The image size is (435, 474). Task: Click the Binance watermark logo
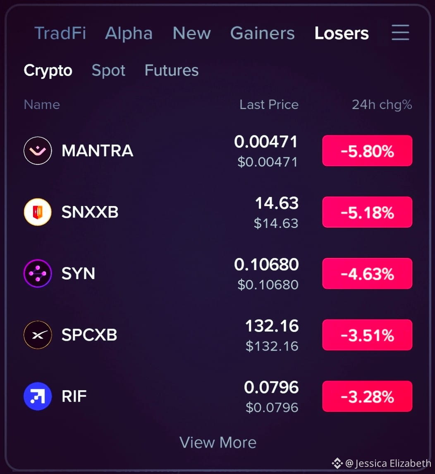tap(337, 463)
